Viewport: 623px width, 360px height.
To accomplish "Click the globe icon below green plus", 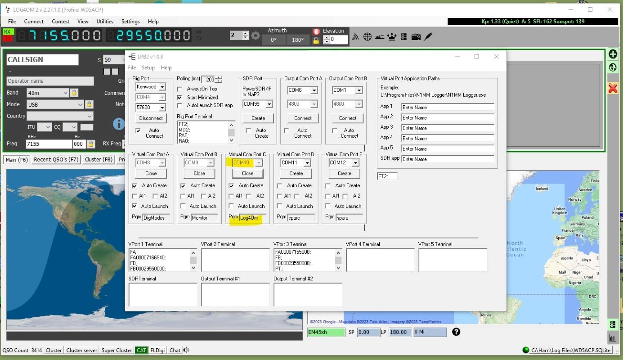I will pyautogui.click(x=613, y=67).
